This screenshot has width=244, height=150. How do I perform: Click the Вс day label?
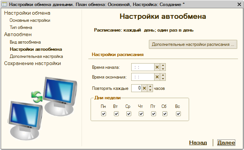point(177,106)
